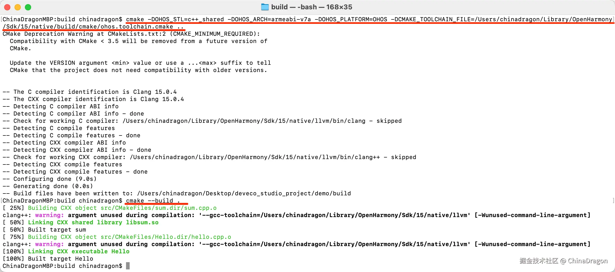Viewport: 615px width, 272px height.
Task: Click '[ 25%] Building CXX object' sum.cpp.o line
Action: (x=110, y=208)
